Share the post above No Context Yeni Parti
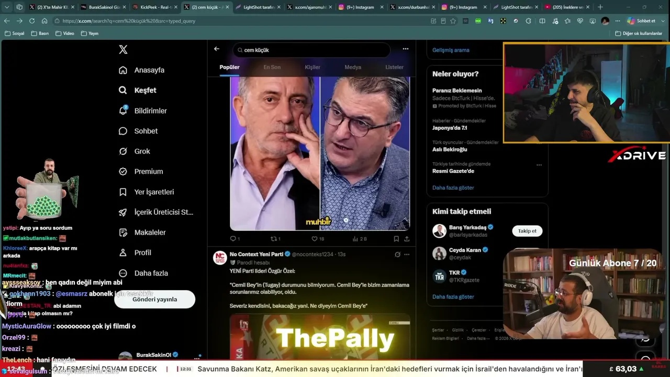 pyautogui.click(x=407, y=239)
